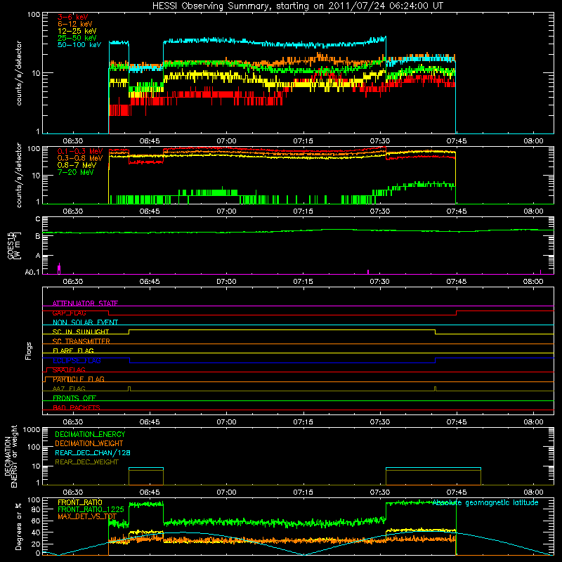Screen dimensions: 562x562
Task: Click the A0.1 tick label on GOES axis
Action: point(32,272)
